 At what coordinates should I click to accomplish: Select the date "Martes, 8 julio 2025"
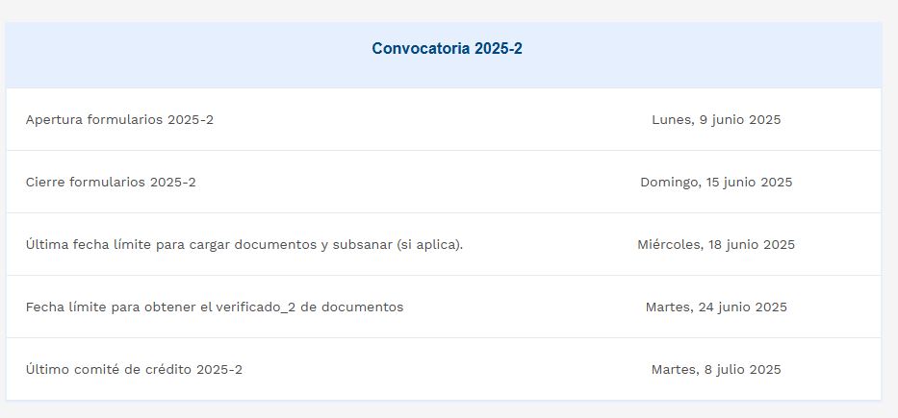[716, 370]
